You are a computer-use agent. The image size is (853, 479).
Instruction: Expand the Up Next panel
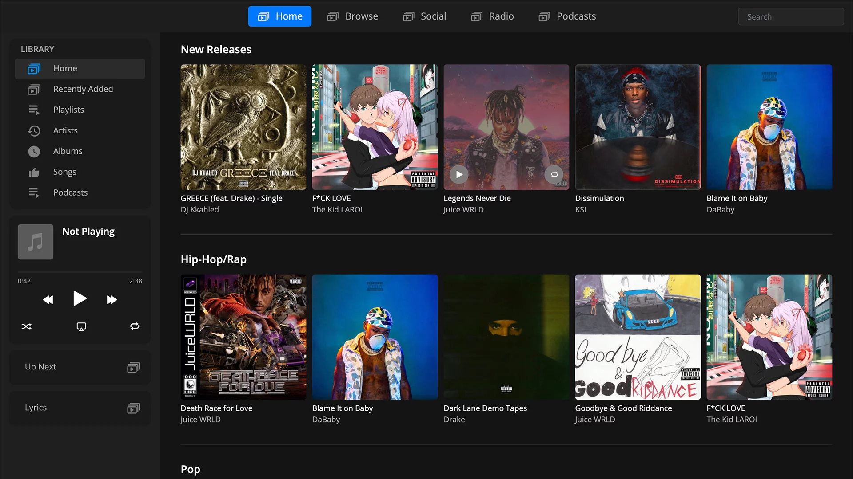point(80,367)
